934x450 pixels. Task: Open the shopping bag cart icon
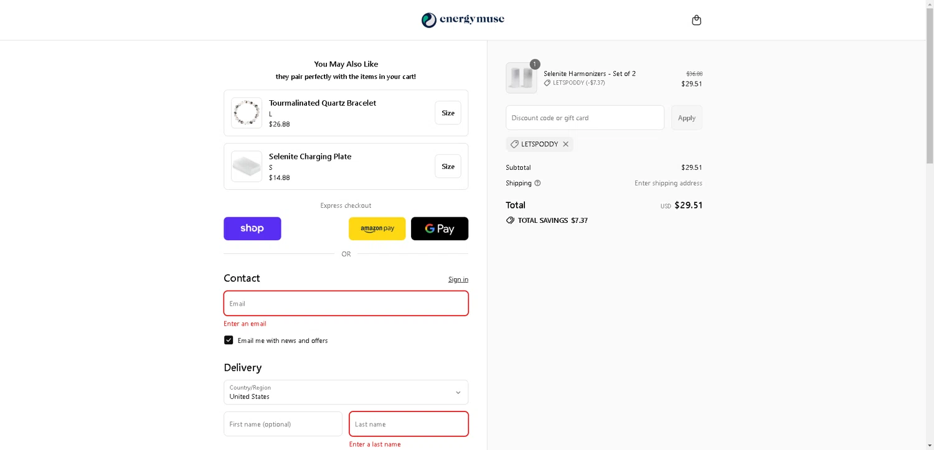pyautogui.click(x=696, y=21)
